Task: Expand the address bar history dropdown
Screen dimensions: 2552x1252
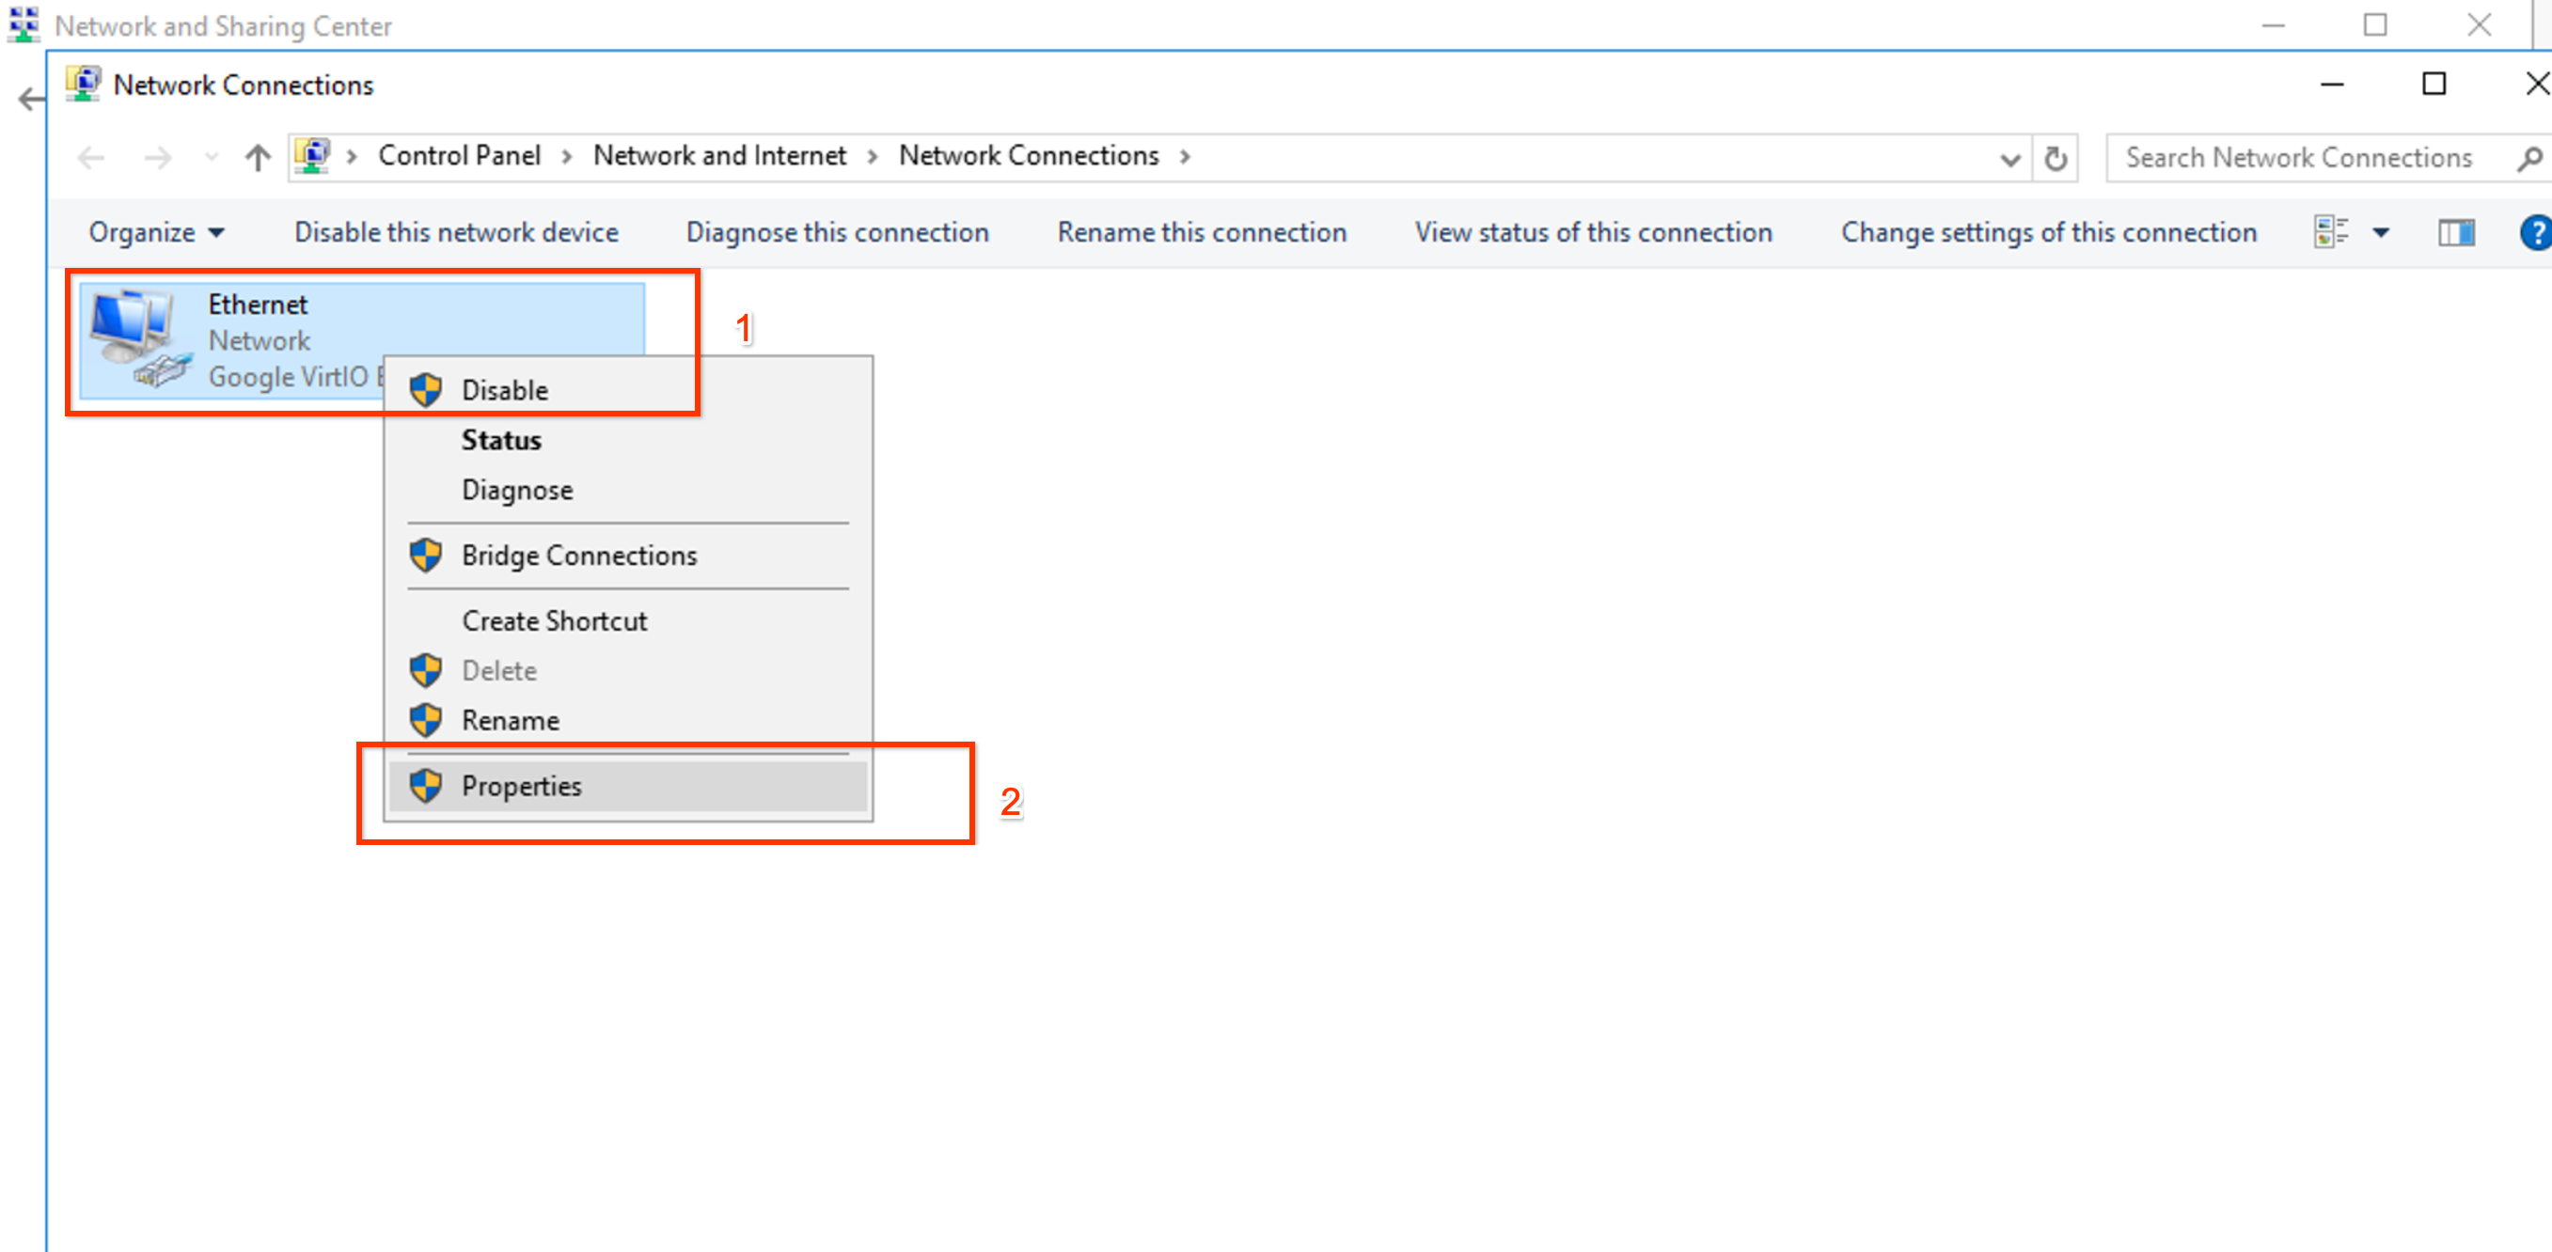Action: [2009, 159]
